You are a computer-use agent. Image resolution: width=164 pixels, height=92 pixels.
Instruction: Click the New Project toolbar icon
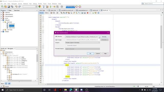tap(6, 7)
